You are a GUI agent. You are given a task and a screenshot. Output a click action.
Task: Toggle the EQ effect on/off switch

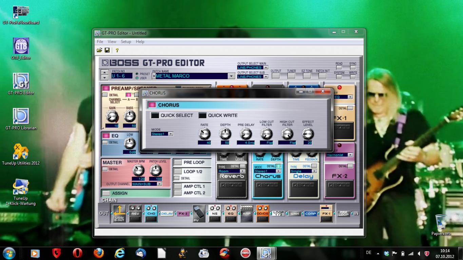tap(106, 136)
